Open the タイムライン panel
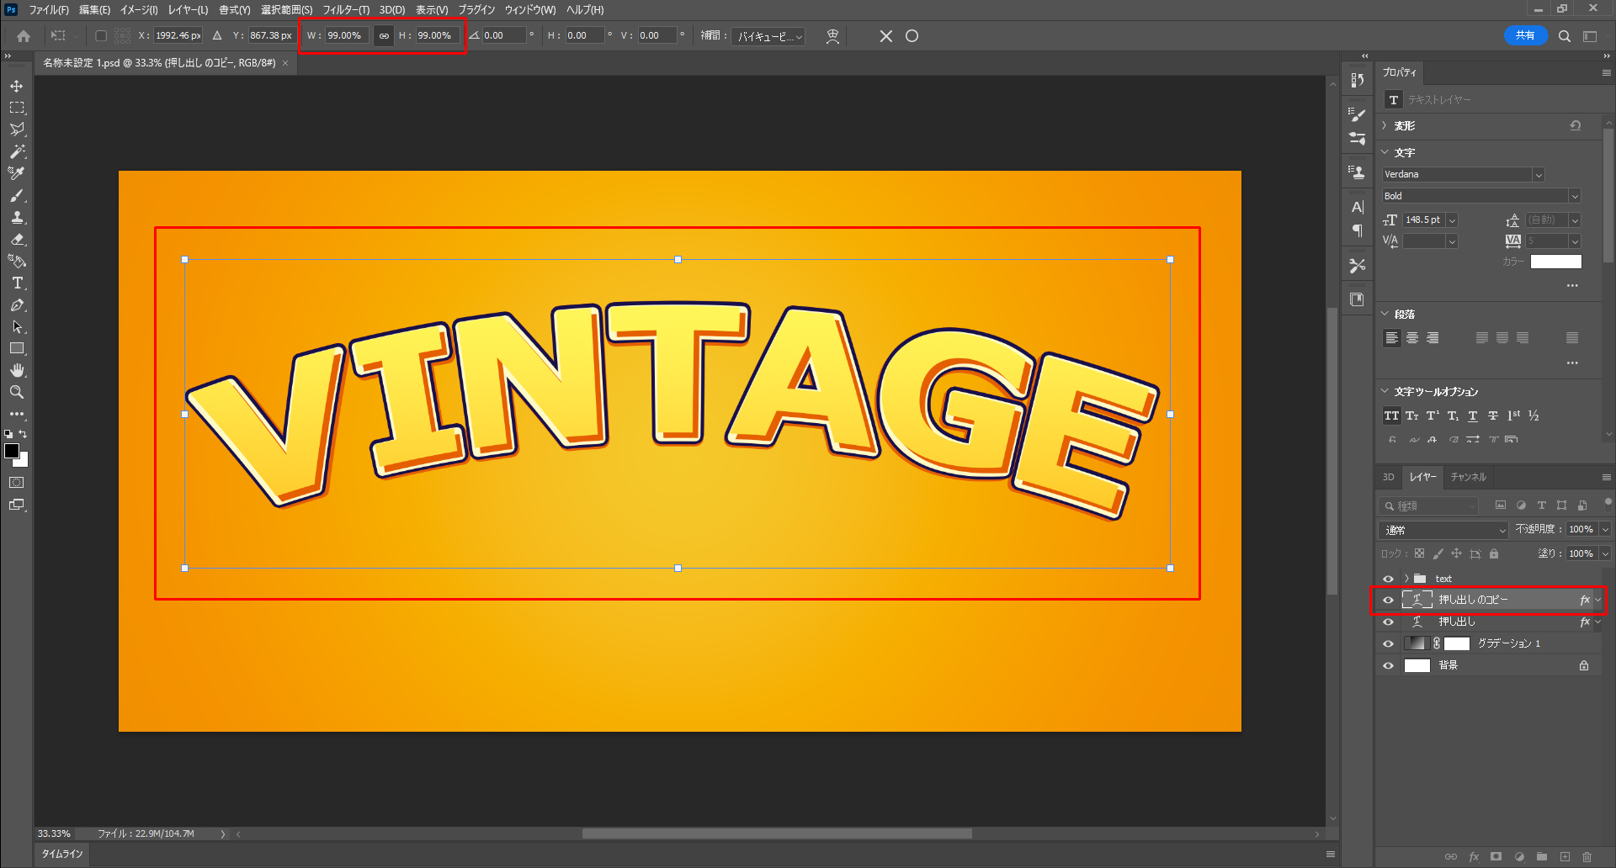The width and height of the screenshot is (1616, 868). (x=63, y=854)
